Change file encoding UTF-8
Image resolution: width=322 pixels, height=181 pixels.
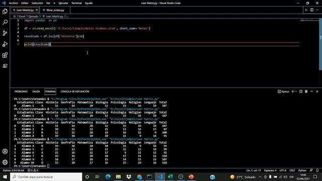coord(283,170)
